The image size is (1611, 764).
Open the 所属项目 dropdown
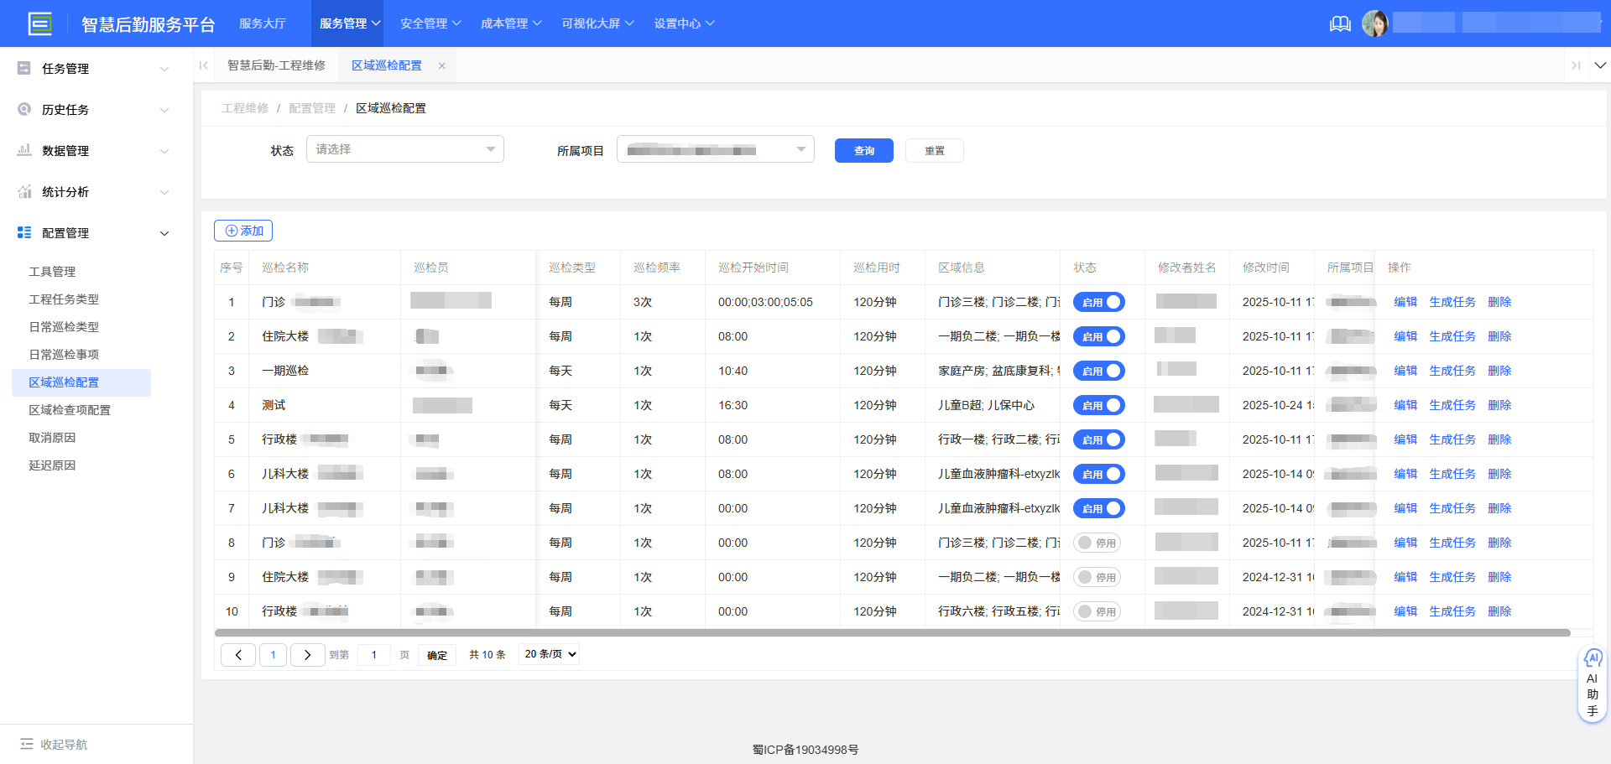(x=716, y=148)
